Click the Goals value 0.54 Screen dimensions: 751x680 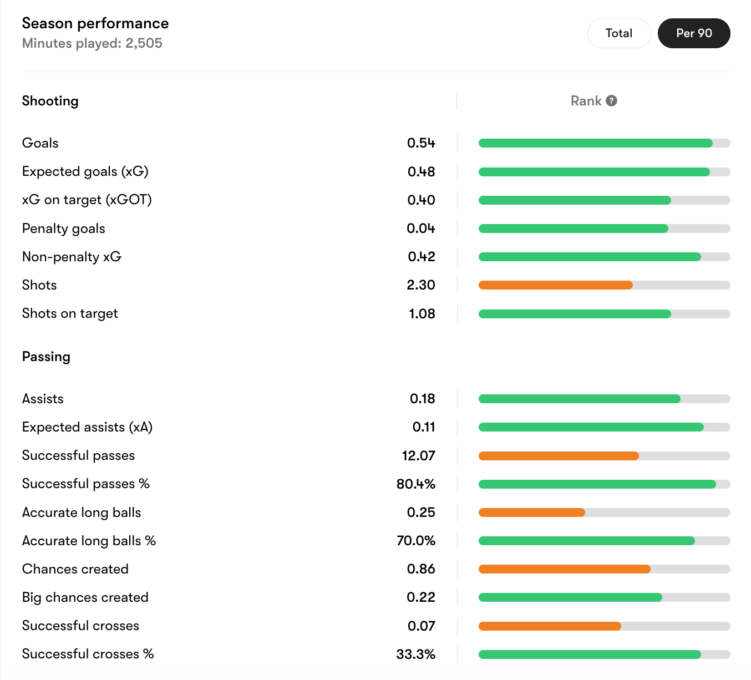[x=421, y=143]
